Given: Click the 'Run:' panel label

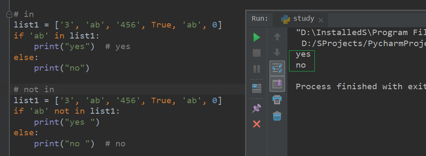Looking at the screenshot, I should point(260,19).
